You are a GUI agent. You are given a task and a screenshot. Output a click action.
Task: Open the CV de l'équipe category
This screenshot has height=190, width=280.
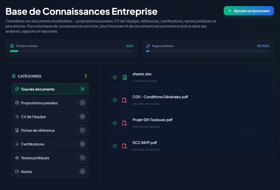(x=50, y=116)
